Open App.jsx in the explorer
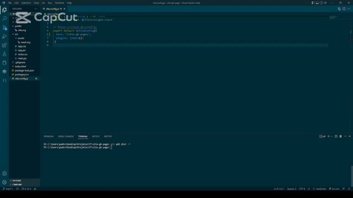 (x=25, y=50)
